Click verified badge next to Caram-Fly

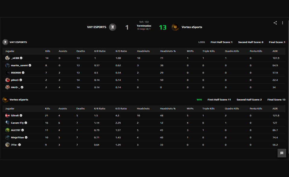coord(26,123)
